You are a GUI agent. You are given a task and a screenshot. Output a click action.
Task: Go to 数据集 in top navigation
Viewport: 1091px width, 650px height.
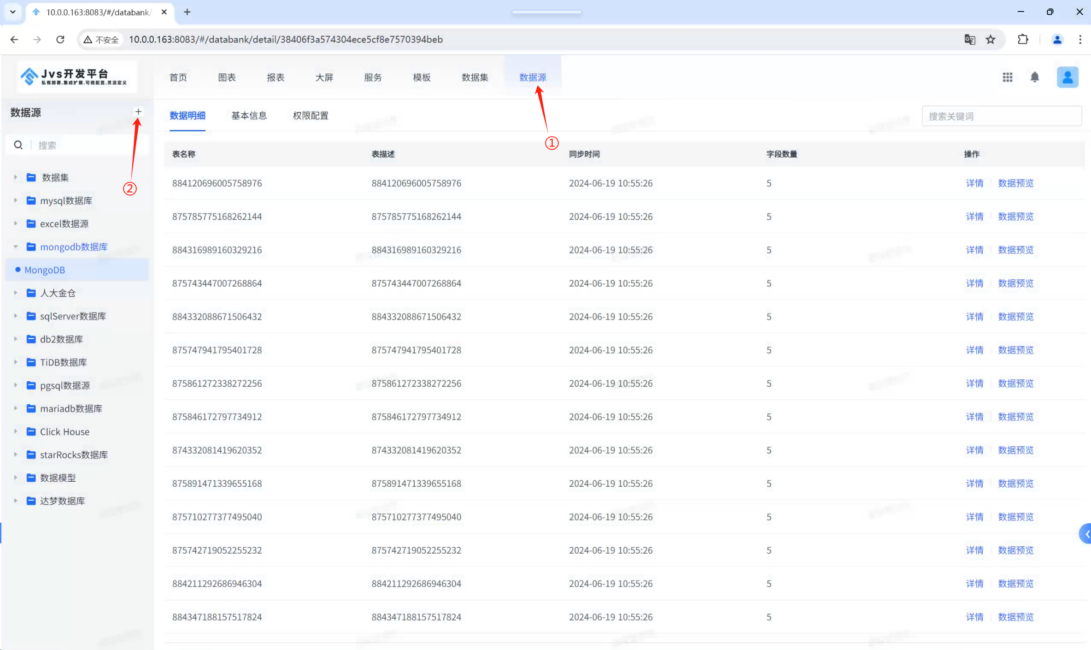tap(475, 77)
